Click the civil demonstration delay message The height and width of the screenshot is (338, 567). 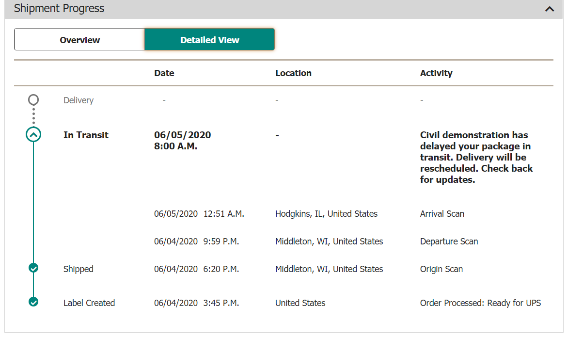coord(476,157)
